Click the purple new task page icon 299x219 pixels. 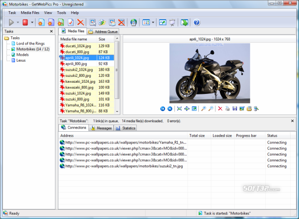(51, 22)
